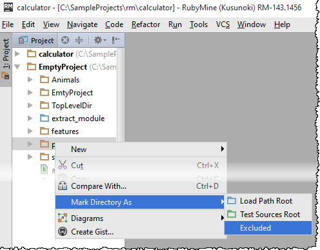Open the Help menu
Viewport: 320px width, 250px height.
[x=282, y=24]
